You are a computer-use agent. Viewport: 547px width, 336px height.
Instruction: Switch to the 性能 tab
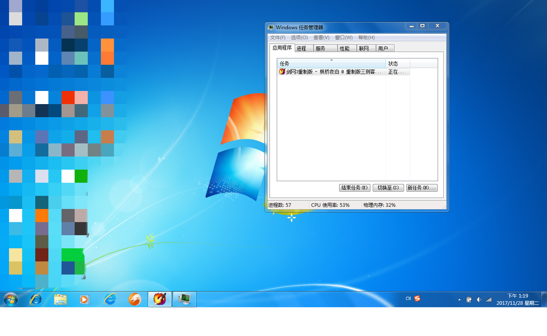[347, 48]
